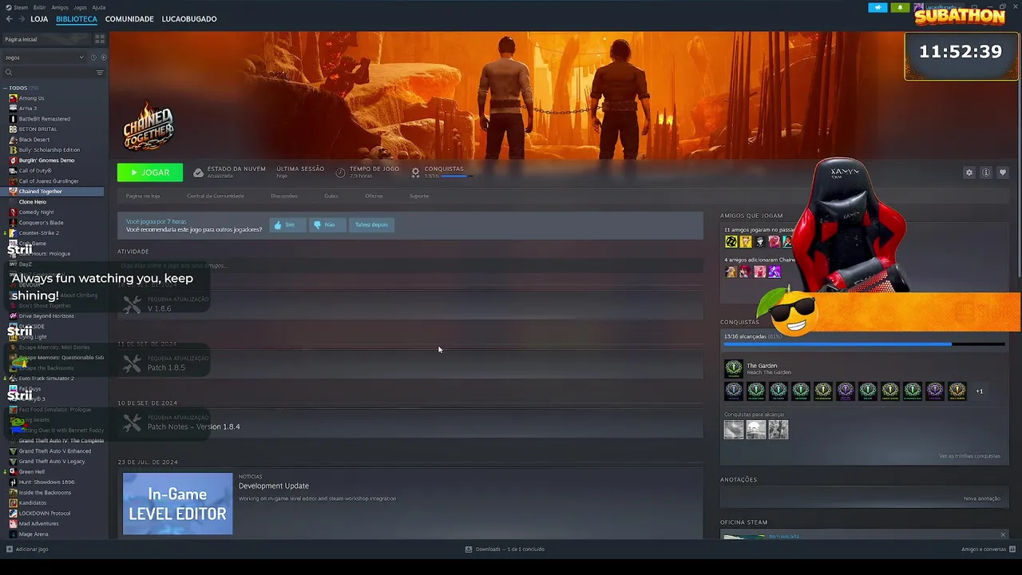This screenshot has width=1022, height=575.
Task: Go forward with the navigation arrow
Action: [x=21, y=19]
